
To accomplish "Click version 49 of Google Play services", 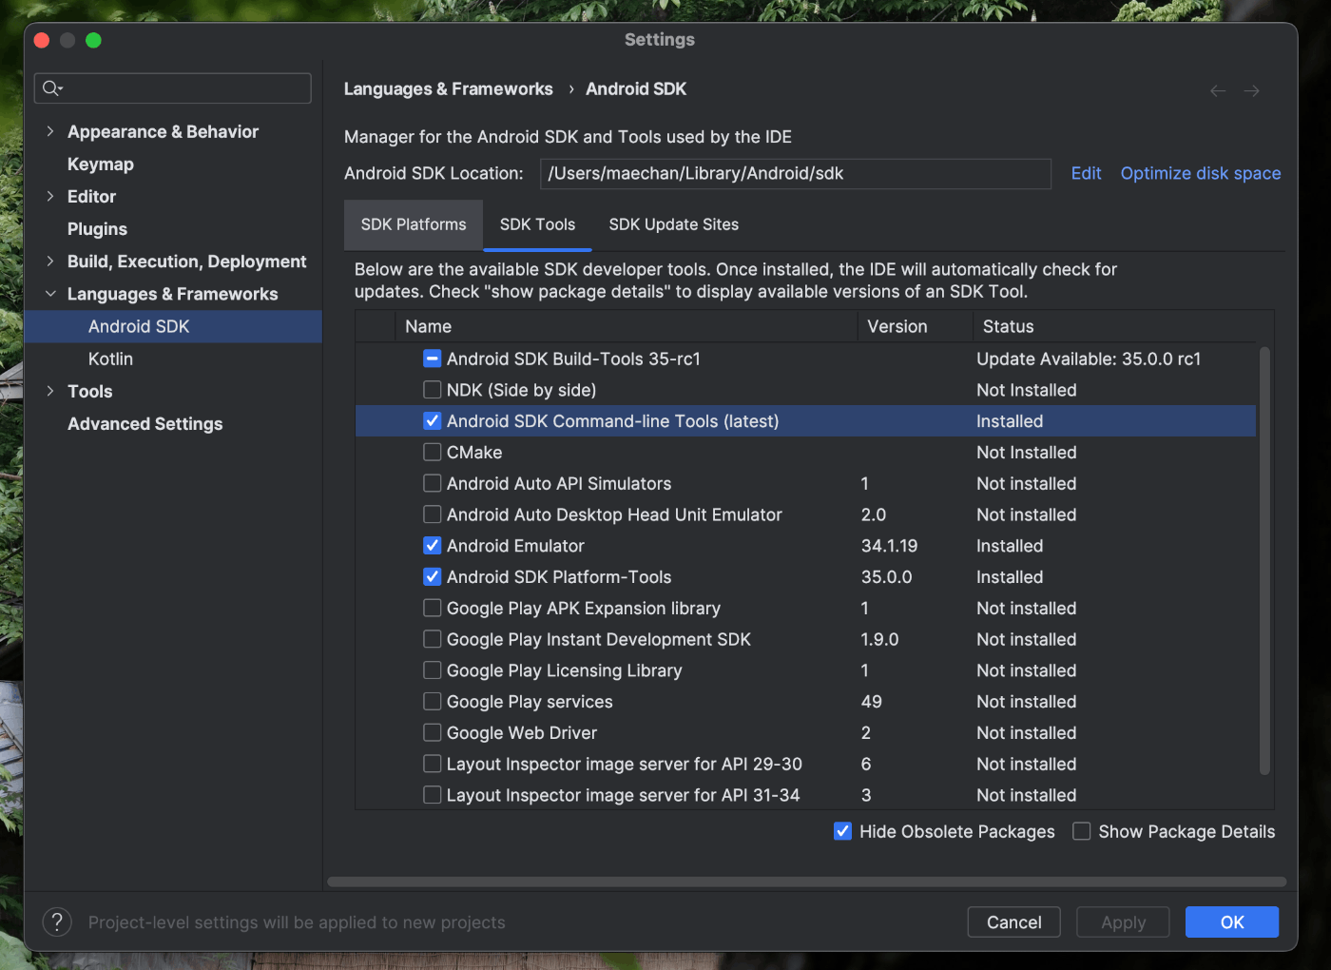I will 871,702.
